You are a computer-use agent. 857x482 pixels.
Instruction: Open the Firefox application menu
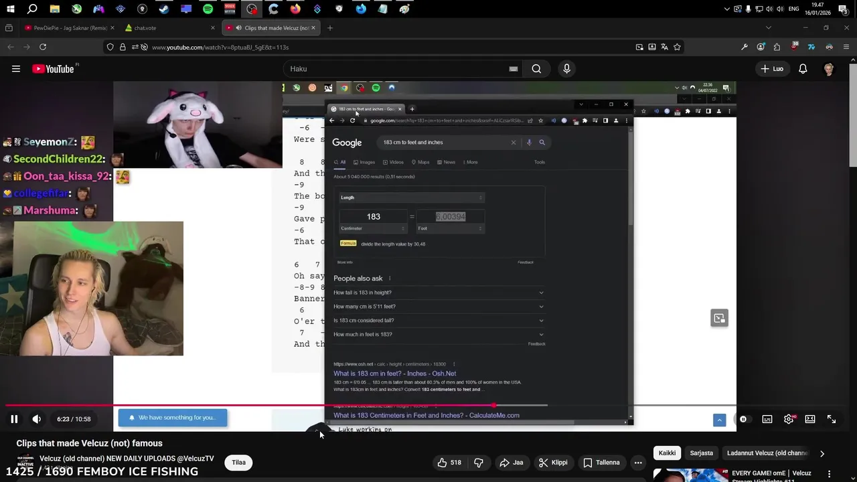tap(846, 47)
